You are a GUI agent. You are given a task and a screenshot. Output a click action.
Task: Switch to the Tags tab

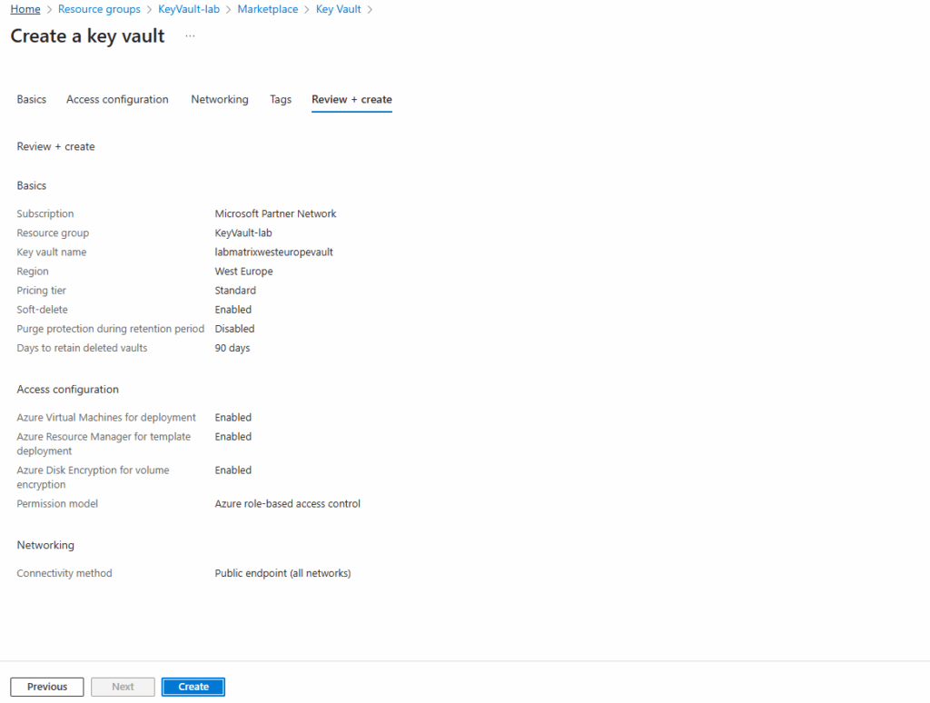pos(281,99)
